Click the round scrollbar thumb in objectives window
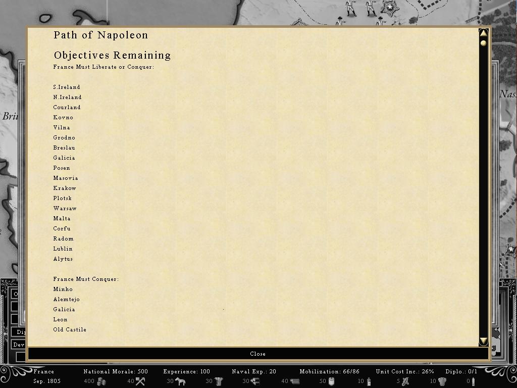517x388 pixels. (483, 43)
